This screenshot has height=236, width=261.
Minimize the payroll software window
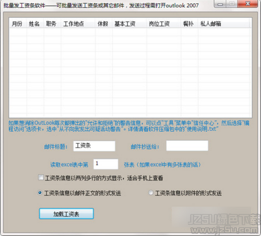(220, 4)
